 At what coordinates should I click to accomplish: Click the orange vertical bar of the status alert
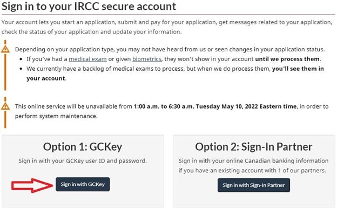tap(5, 72)
